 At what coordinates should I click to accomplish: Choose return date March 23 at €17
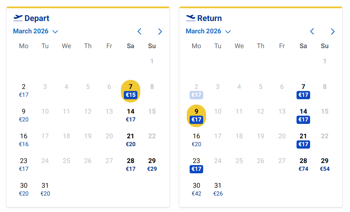click(197, 165)
